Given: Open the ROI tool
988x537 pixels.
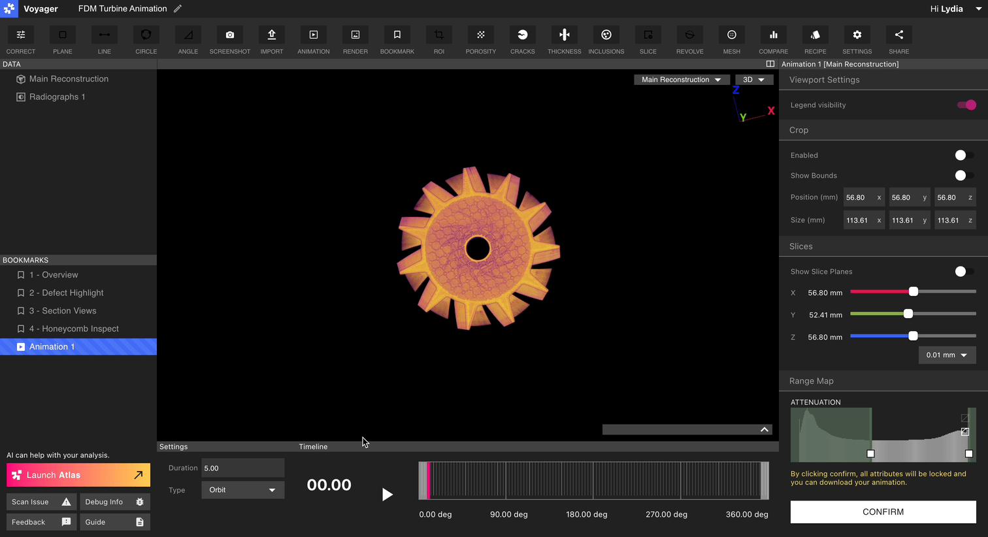Looking at the screenshot, I should pyautogui.click(x=438, y=39).
